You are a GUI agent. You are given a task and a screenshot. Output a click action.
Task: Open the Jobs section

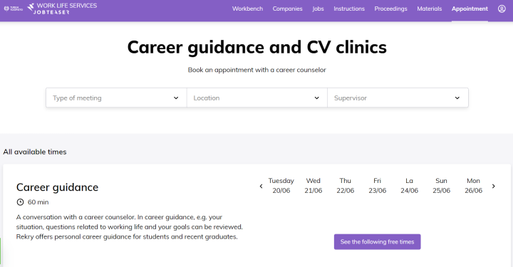pos(318,9)
